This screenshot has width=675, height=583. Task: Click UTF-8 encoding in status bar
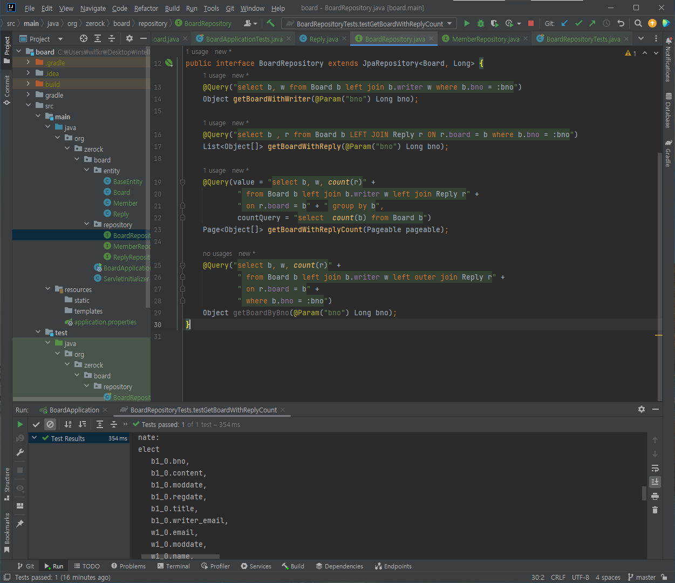581,577
